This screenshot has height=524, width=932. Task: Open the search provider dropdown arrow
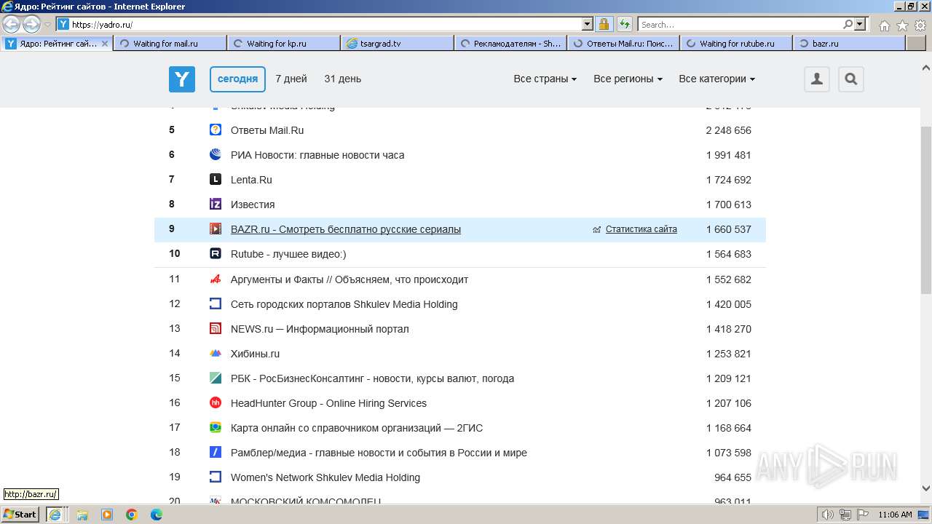point(861,25)
